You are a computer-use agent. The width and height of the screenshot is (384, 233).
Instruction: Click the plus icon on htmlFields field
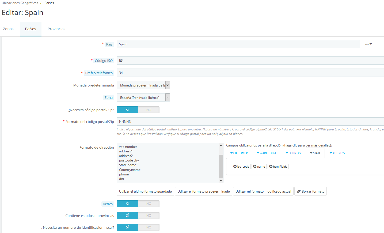click(x=271, y=166)
